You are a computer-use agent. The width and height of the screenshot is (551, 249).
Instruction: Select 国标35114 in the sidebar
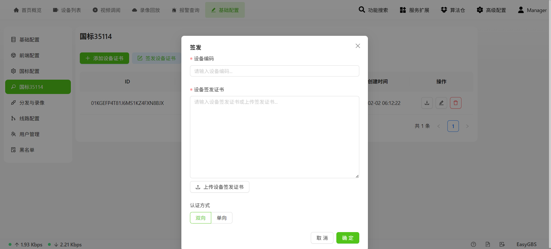point(38,87)
